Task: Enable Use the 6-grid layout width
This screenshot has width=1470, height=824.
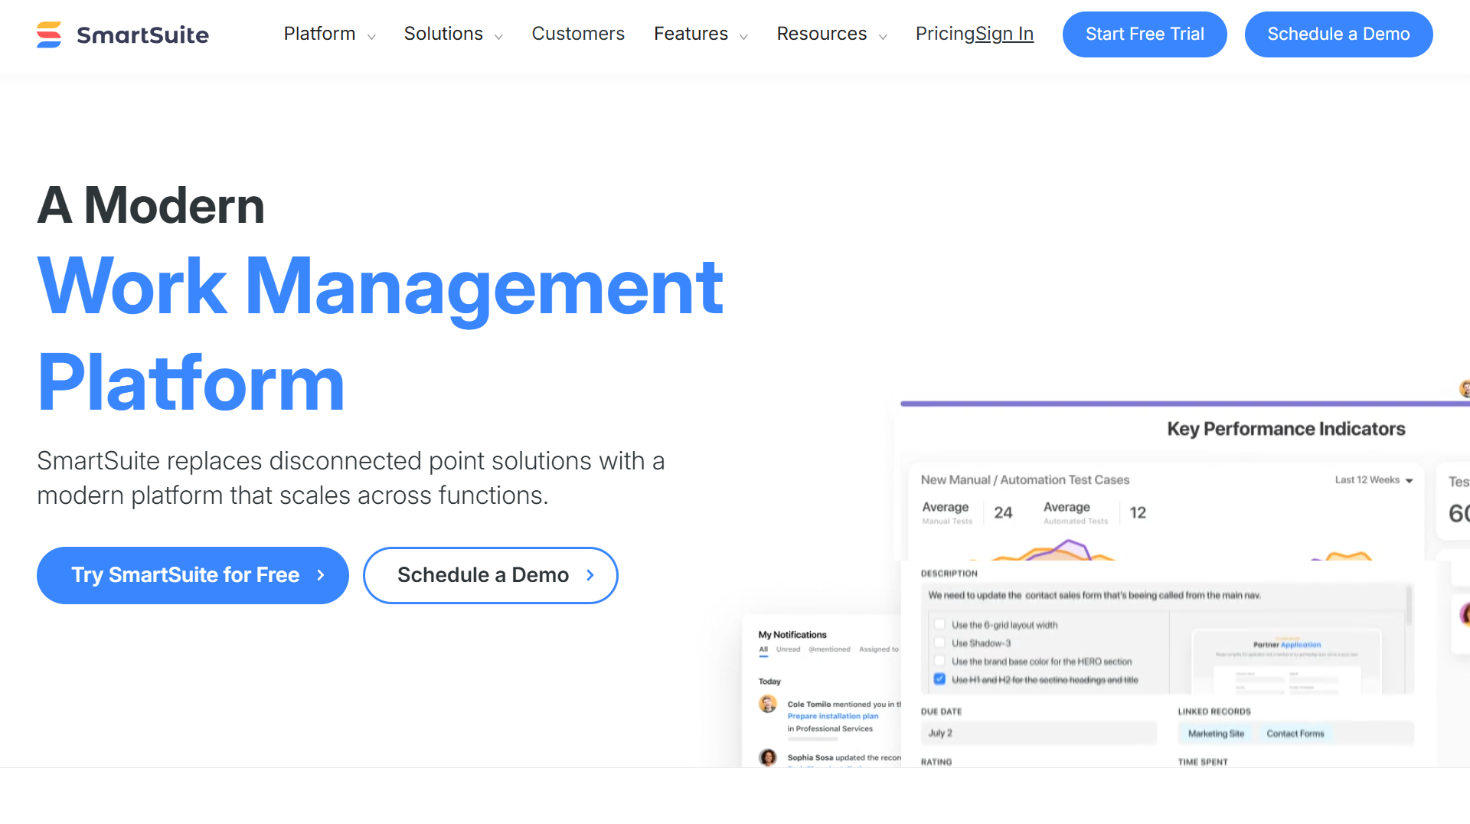Action: pyautogui.click(x=939, y=624)
